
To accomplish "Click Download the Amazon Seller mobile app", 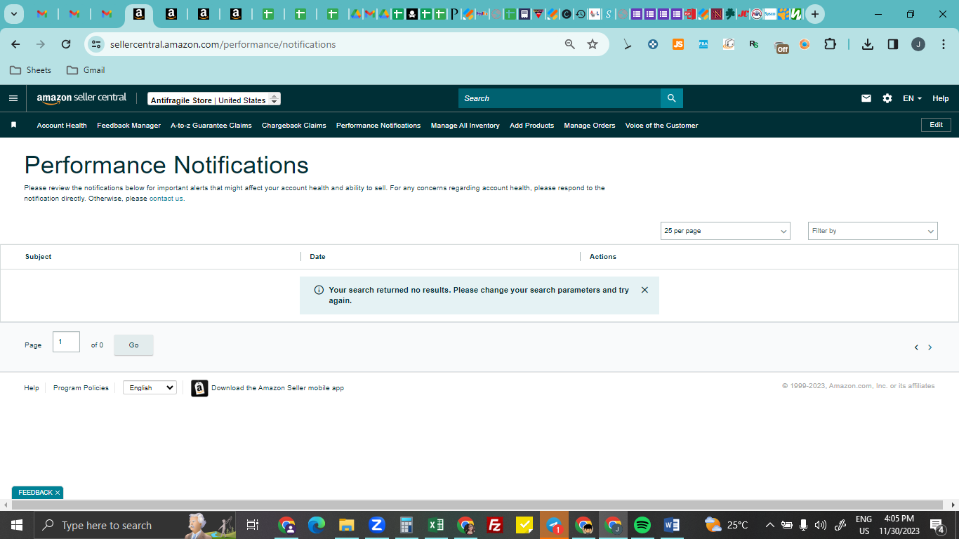I will [277, 388].
